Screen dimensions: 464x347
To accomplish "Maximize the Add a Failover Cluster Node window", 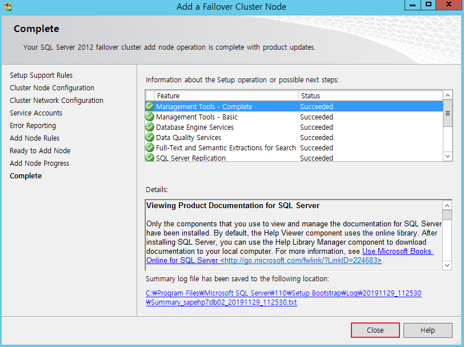I will [428, 5].
